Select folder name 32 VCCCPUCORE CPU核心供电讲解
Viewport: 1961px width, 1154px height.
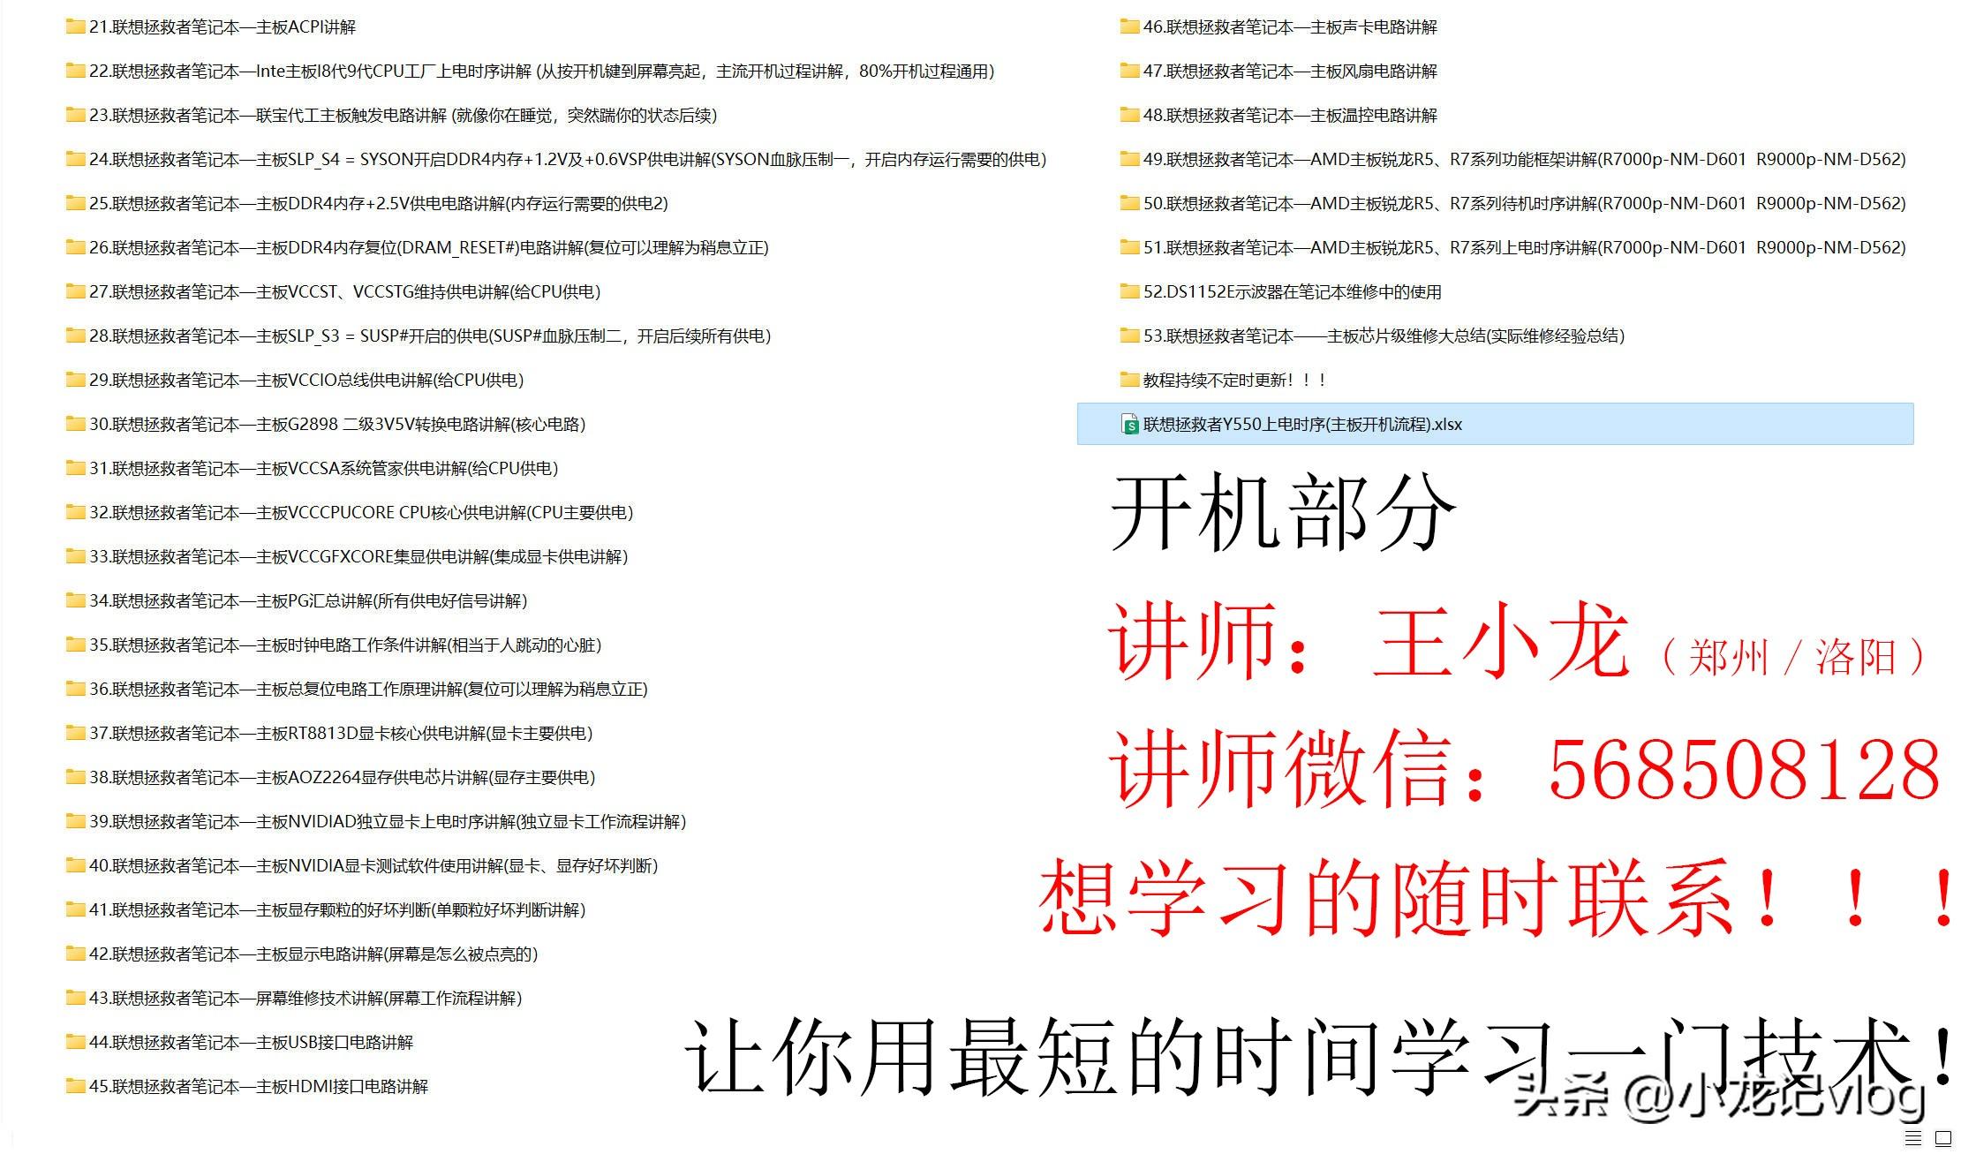361,512
